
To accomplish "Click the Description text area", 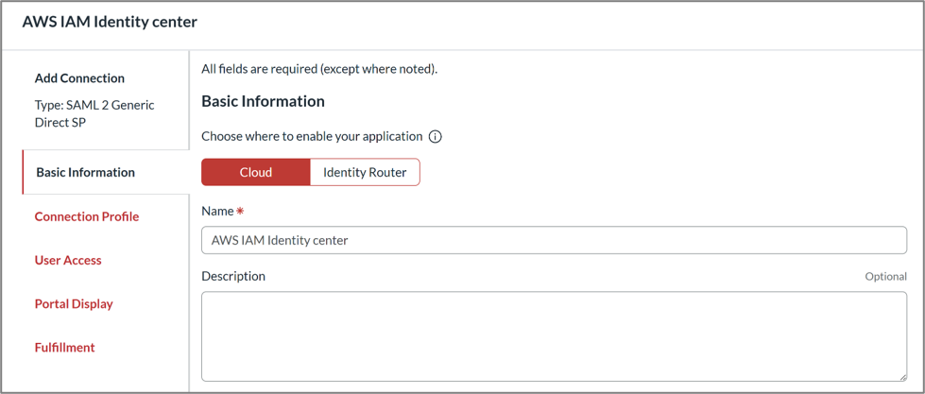I will tap(554, 336).
